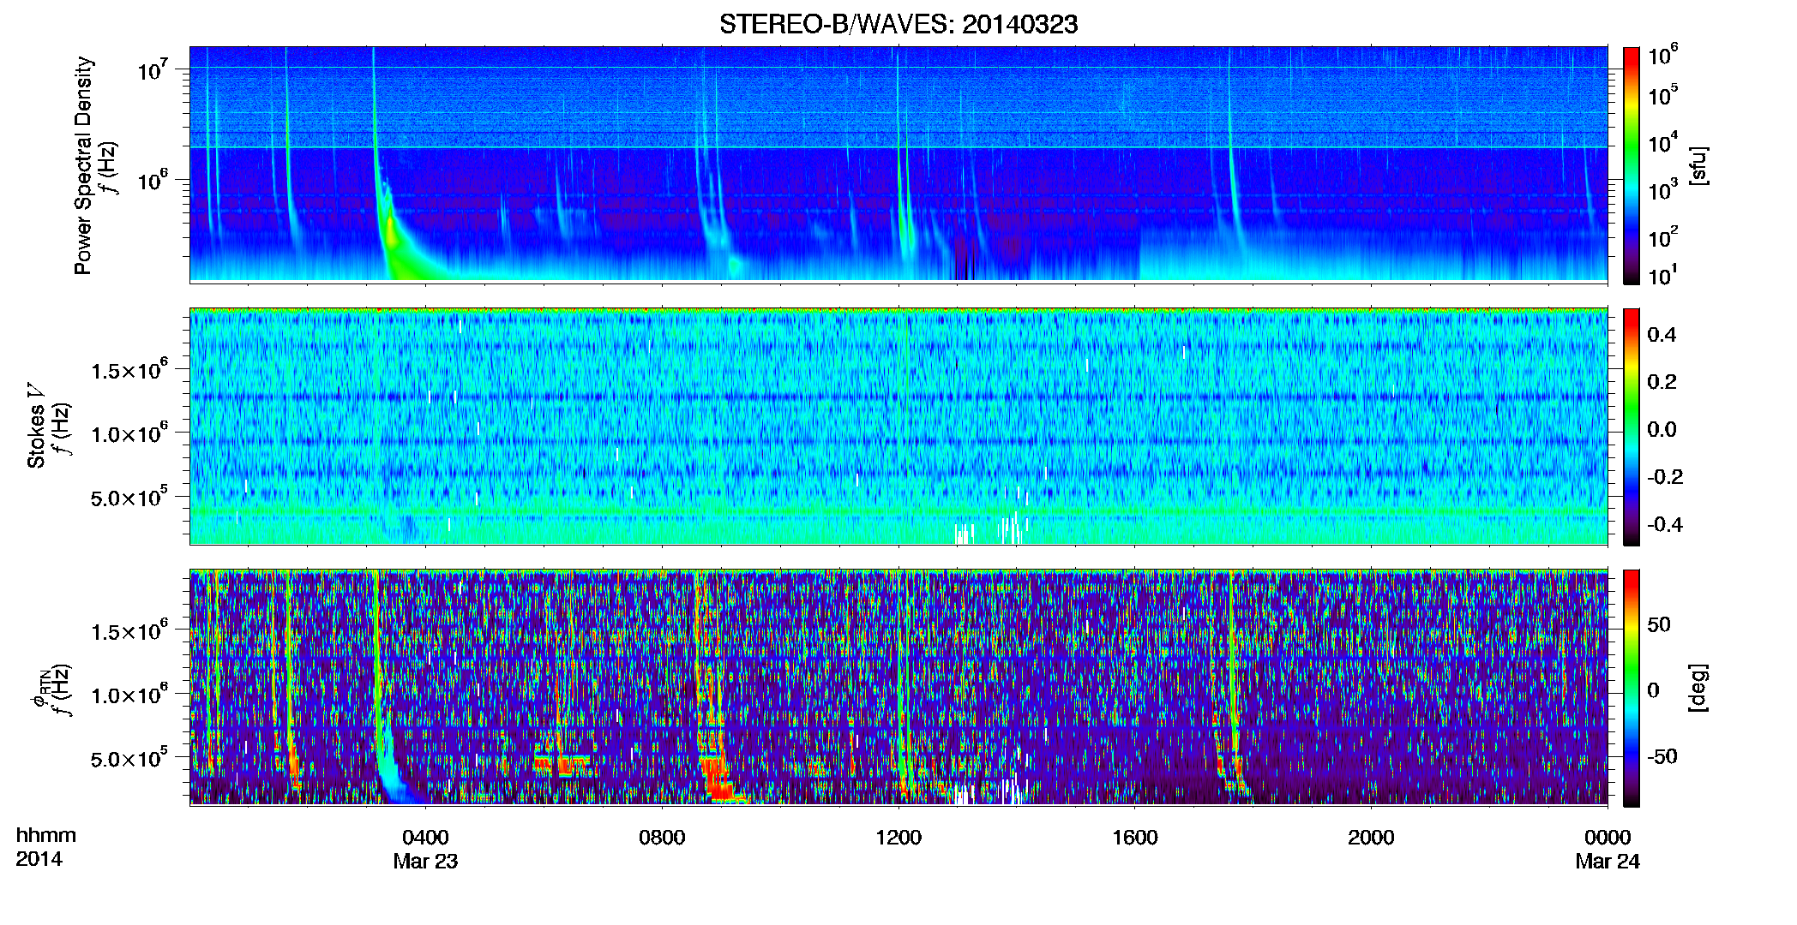Click the 5.0×10^5 tick in the φ RTN panel
The height and width of the screenshot is (925, 1797).
pyautogui.click(x=129, y=758)
